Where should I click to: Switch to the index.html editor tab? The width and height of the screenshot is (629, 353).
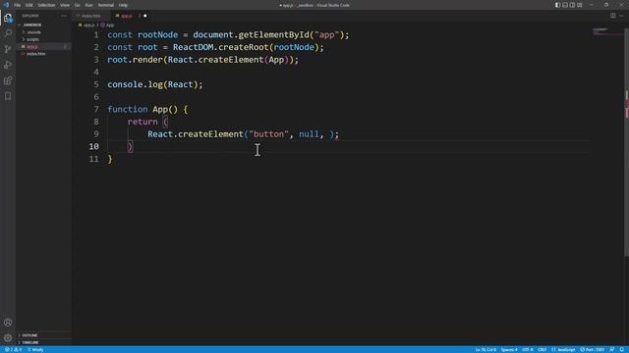(91, 16)
